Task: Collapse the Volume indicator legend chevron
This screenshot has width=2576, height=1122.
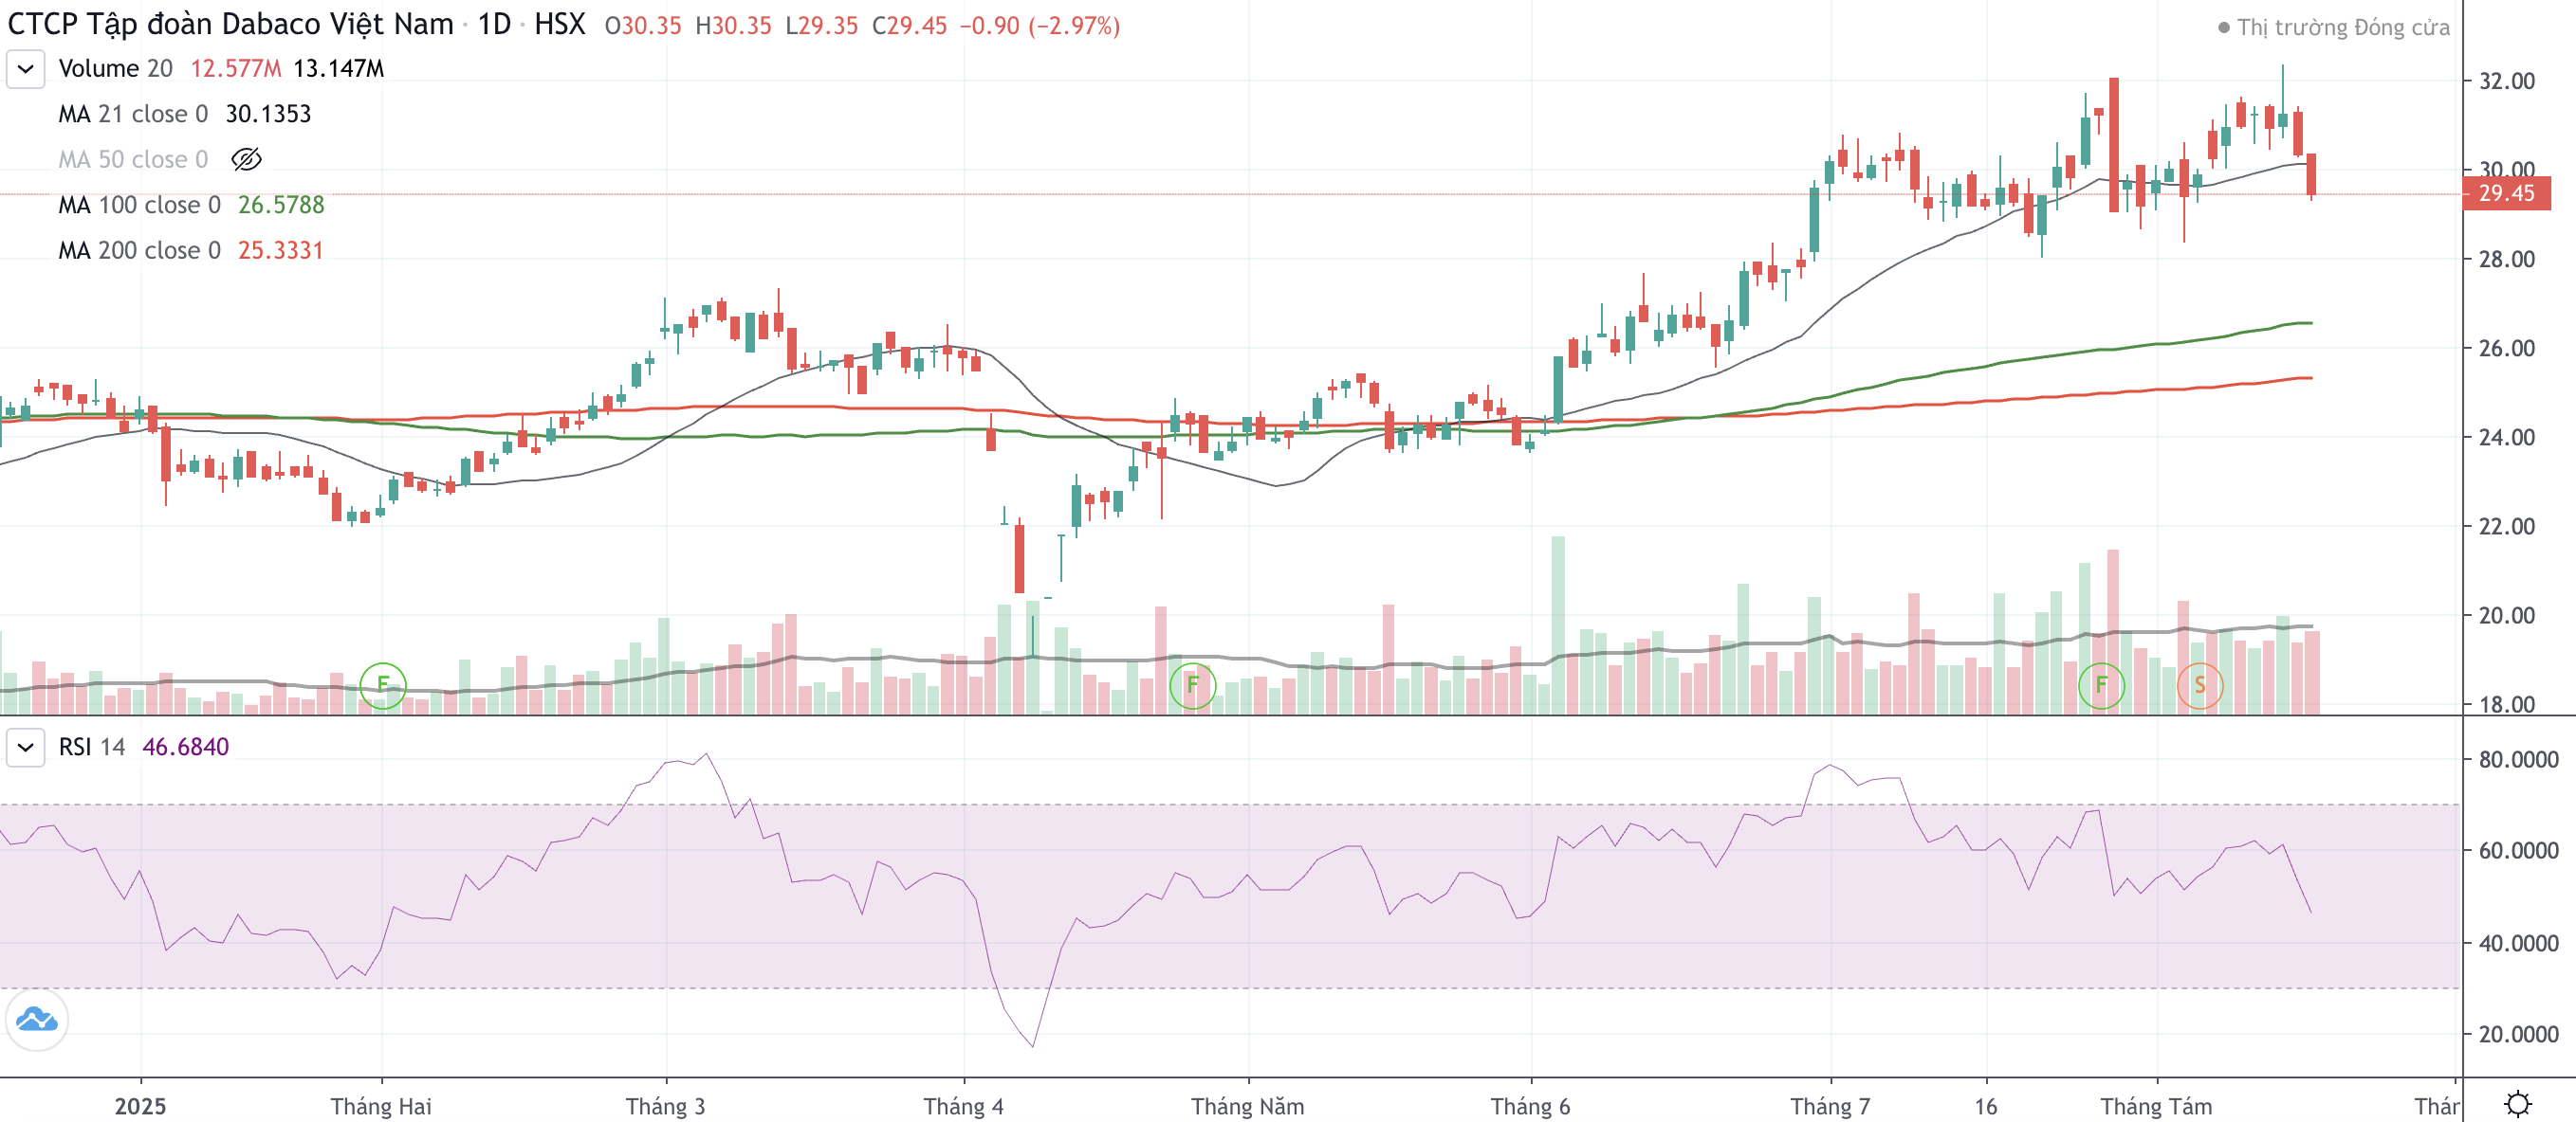Action: pyautogui.click(x=26, y=69)
